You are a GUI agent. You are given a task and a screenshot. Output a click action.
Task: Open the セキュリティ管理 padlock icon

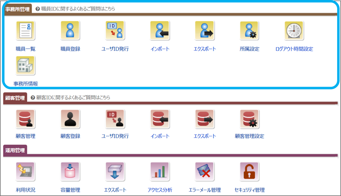(249, 172)
